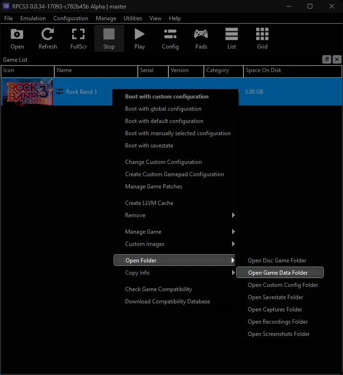Choose Open Game Data Folder
The width and height of the screenshot is (343, 375).
tap(280, 272)
